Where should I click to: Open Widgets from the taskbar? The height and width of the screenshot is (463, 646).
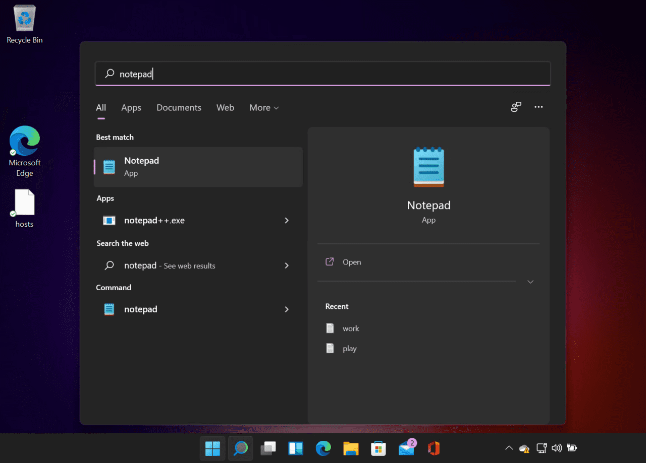296,448
